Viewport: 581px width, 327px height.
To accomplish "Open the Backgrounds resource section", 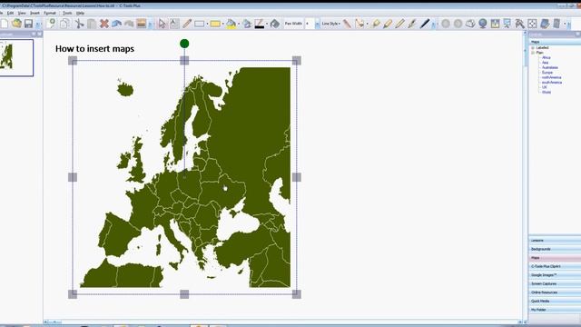I will 555,249.
